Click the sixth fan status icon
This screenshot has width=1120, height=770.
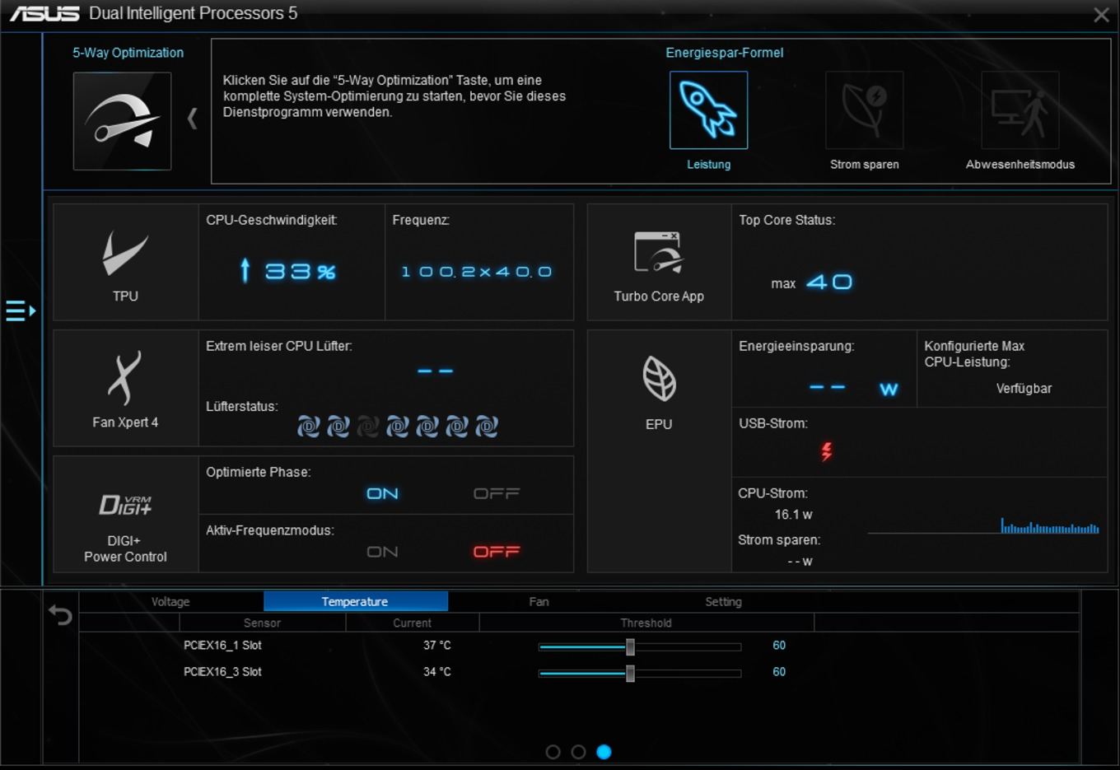[457, 427]
